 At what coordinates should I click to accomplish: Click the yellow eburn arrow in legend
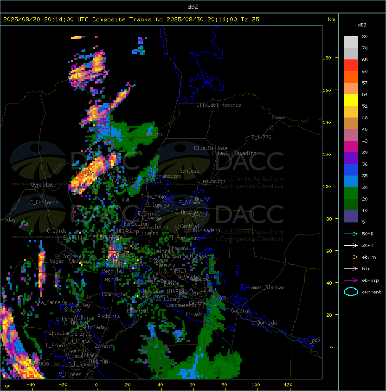[351, 257]
